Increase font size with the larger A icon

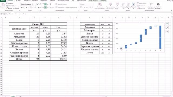(x=38, y=4)
